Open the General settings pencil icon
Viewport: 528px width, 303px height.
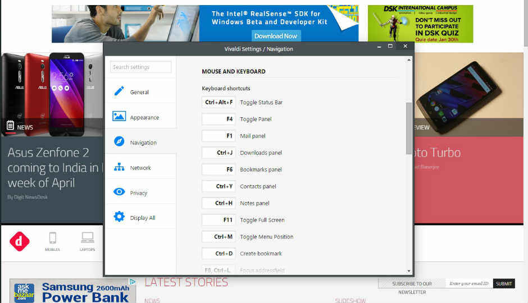click(119, 91)
